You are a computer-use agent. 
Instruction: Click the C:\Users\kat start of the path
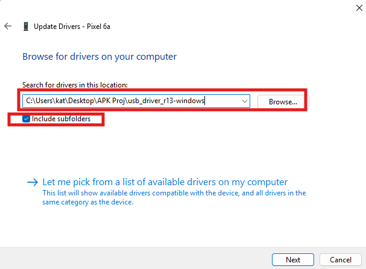[x=46, y=101]
